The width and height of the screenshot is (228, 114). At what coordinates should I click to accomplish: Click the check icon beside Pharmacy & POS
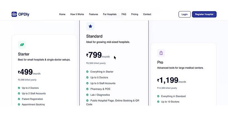pyautogui.click(x=87, y=89)
